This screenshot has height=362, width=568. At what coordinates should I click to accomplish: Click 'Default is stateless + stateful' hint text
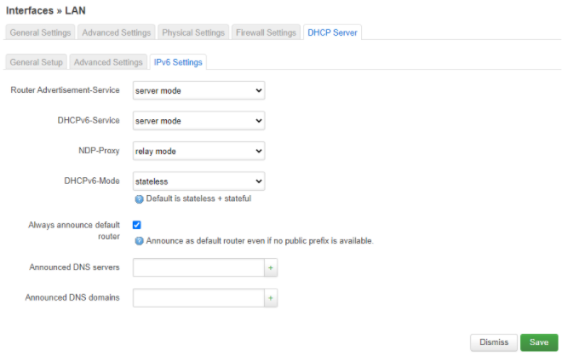tap(198, 199)
